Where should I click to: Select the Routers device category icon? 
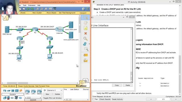[x=5, y=91]
